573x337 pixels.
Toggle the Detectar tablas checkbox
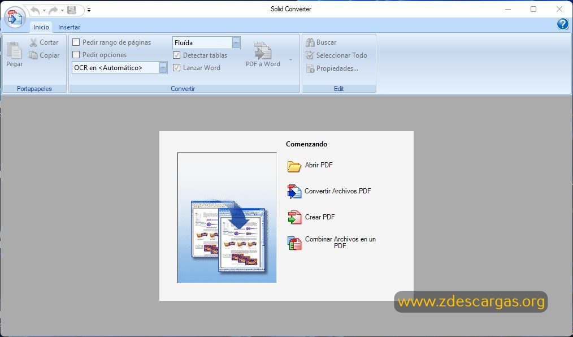tap(176, 55)
